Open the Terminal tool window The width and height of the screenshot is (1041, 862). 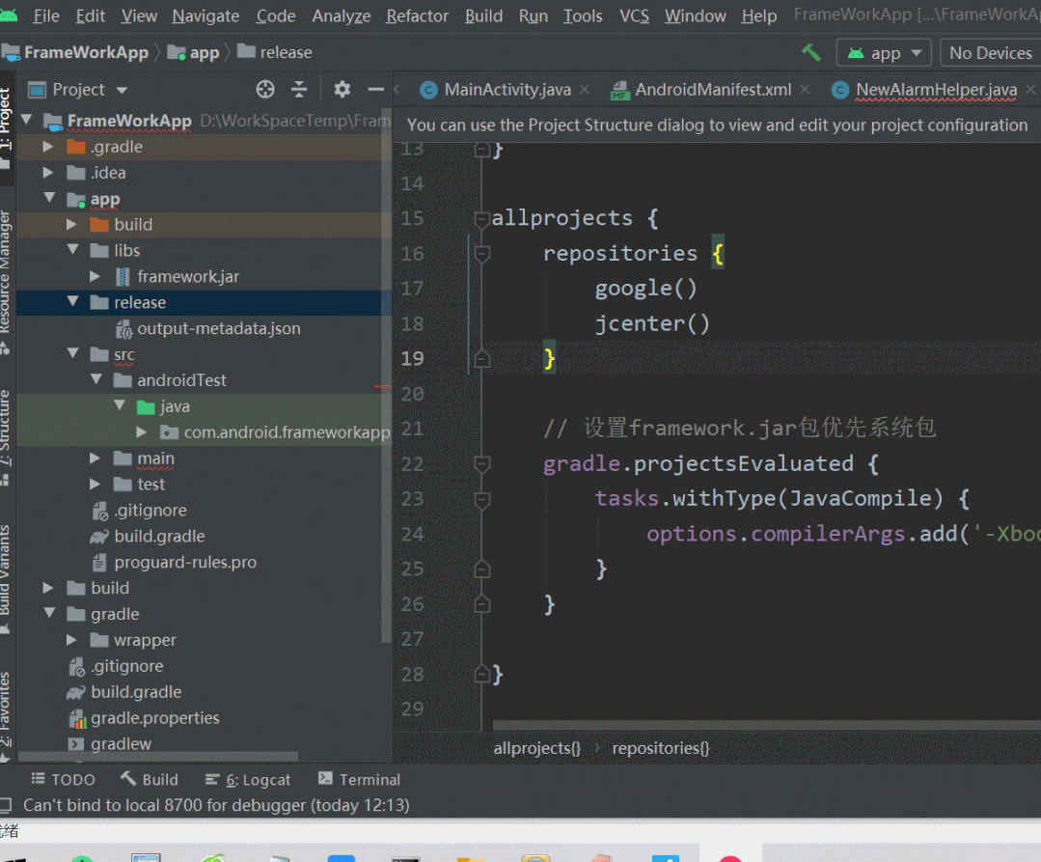[x=359, y=779]
